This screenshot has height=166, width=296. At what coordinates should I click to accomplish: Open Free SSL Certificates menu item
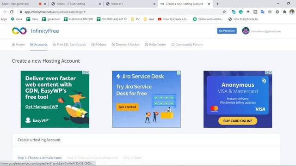(69, 44)
